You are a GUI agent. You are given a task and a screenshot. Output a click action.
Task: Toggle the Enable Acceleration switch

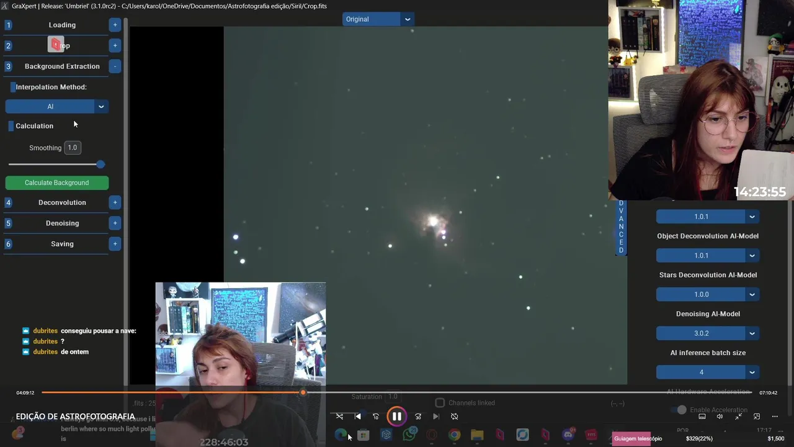point(679,410)
